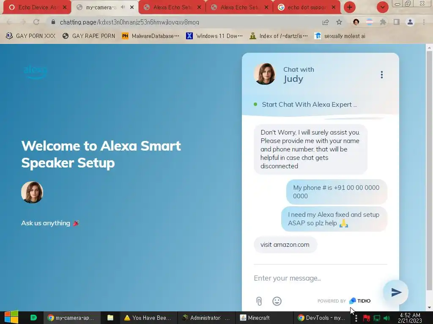Open a new tab with plus button
433x324 pixels.
point(350,8)
